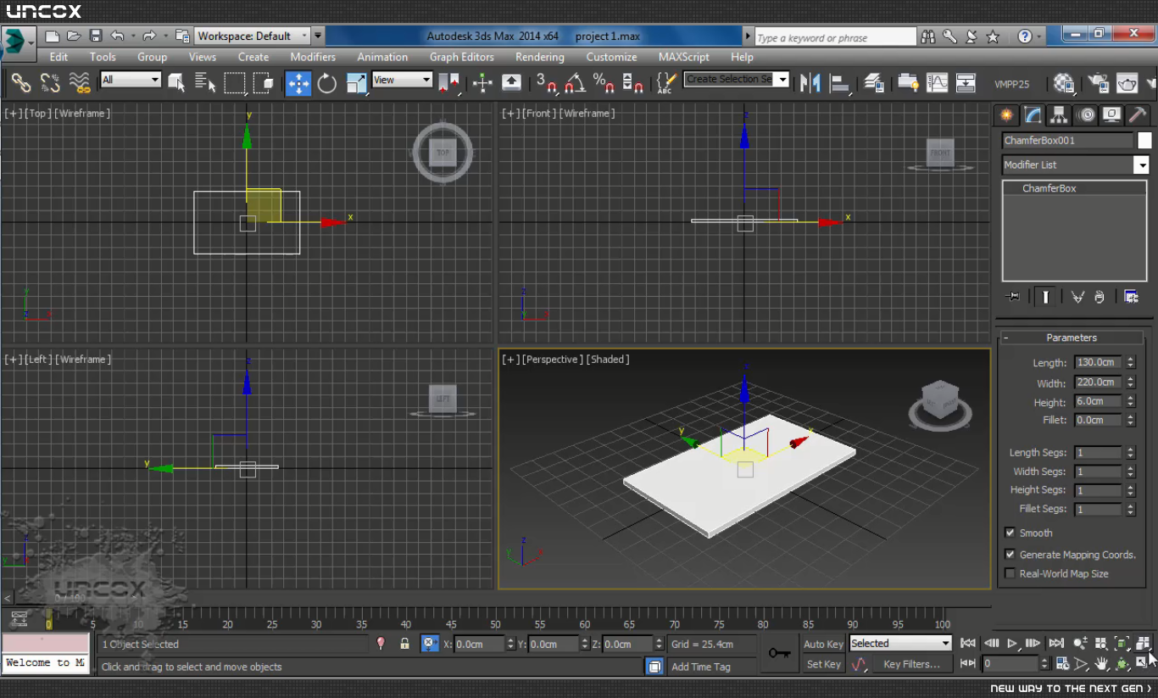Open the MAXScript menu

coord(683,57)
